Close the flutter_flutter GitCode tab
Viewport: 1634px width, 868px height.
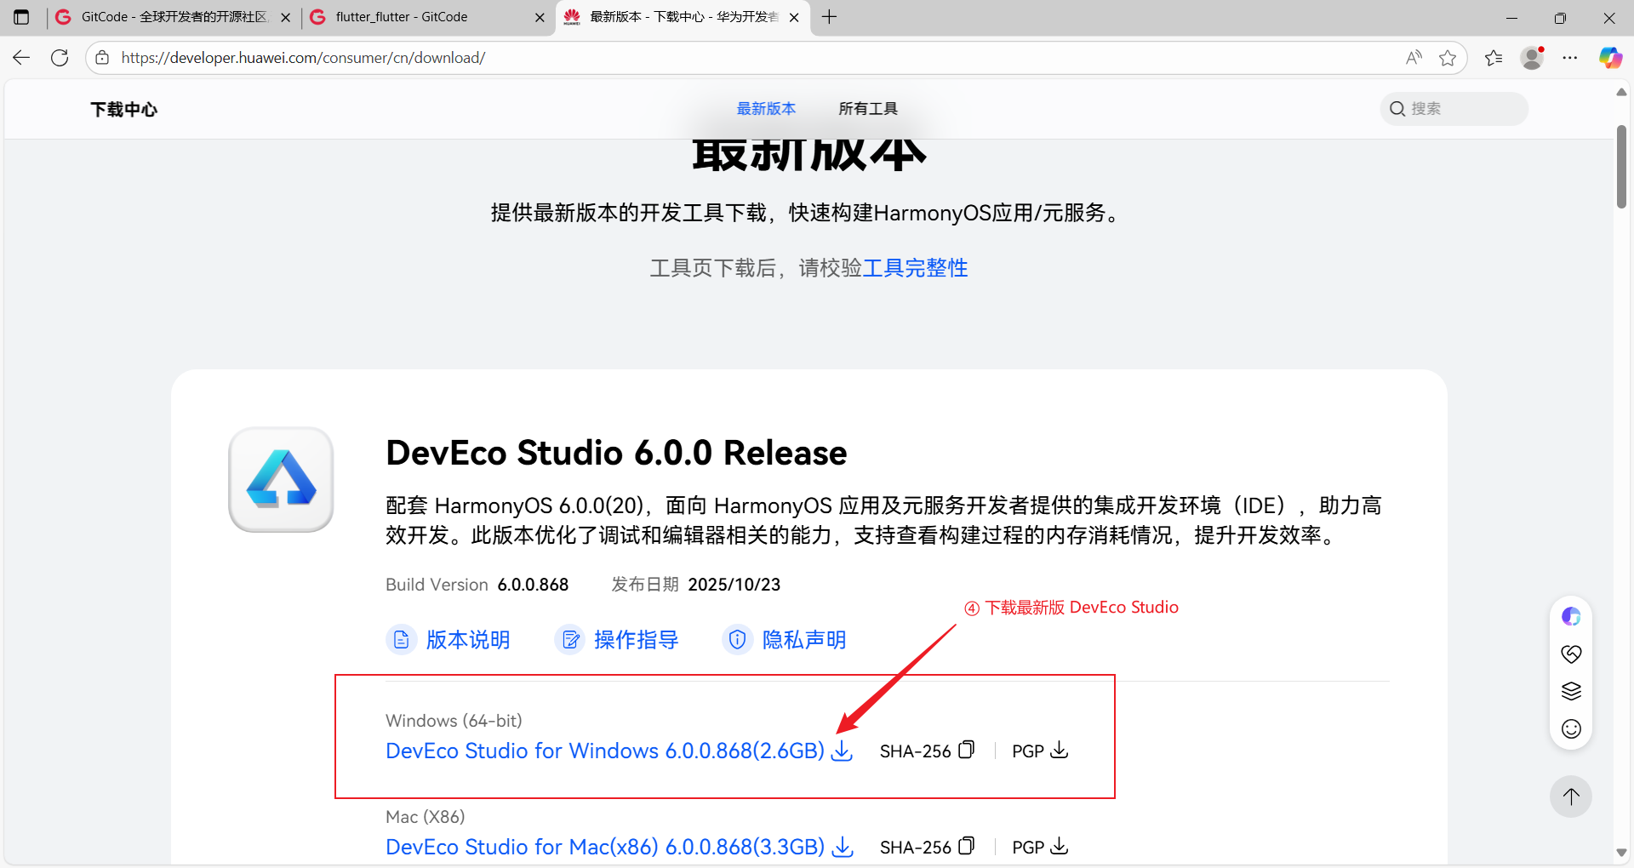tap(540, 17)
